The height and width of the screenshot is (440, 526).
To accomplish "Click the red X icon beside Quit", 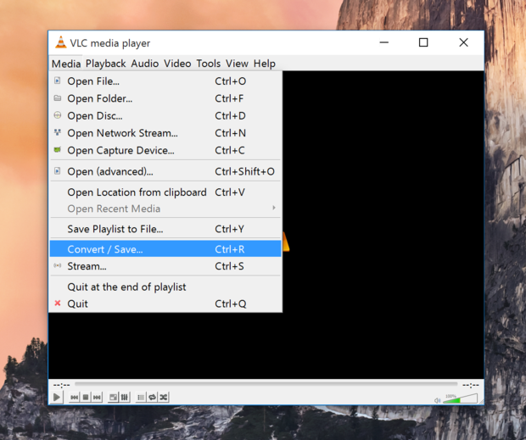I will [58, 304].
